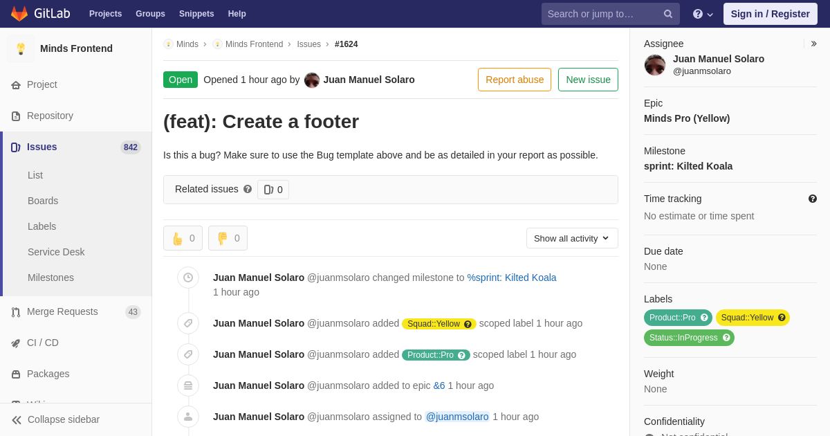Click the Minds Frontend breadcrumb link

click(x=254, y=44)
